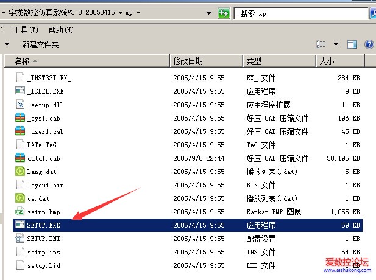376x280 pixels.
Task: Click the SETUP.EXE application icon
Action: [x=20, y=225]
